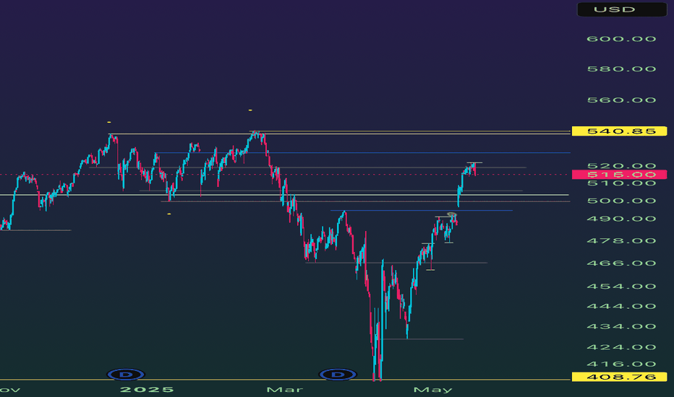Image resolution: width=674 pixels, height=397 pixels.
Task: Click the 416.00 price axis value
Action: [621, 365]
